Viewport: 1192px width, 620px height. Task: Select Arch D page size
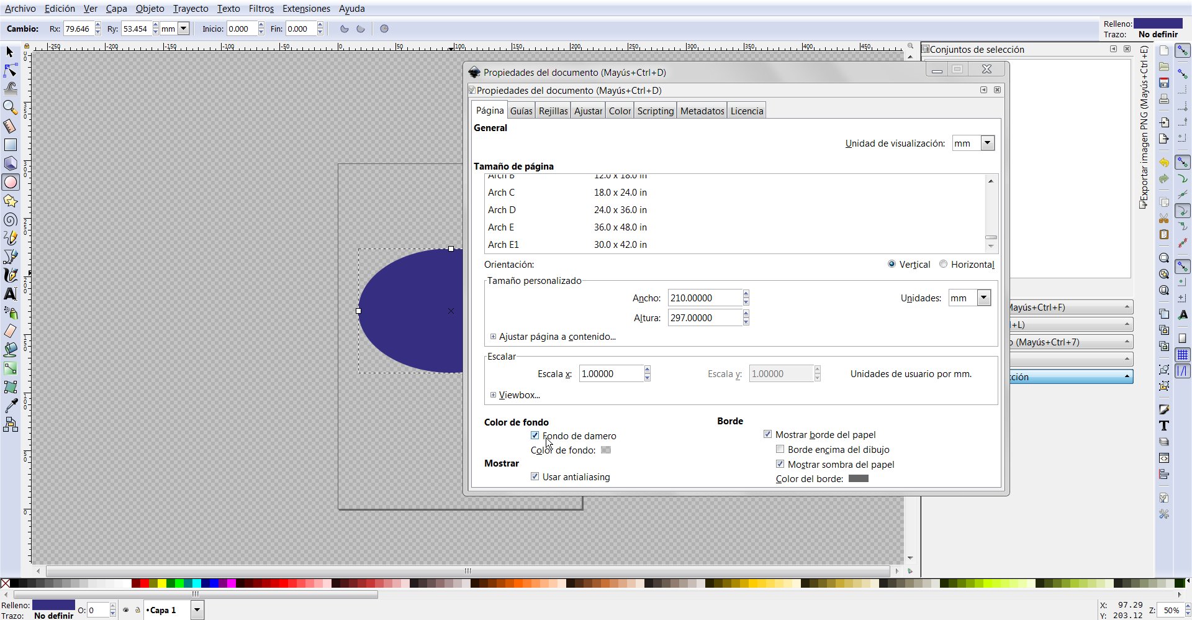(502, 210)
